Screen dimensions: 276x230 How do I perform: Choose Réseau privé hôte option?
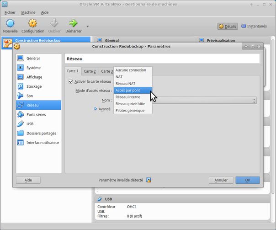(x=133, y=104)
